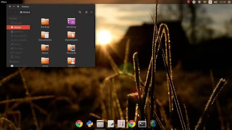Viewport: 232px width, 130px height.
Task: Launch the Chrome icon next to terminal
Action: [x=132, y=123]
